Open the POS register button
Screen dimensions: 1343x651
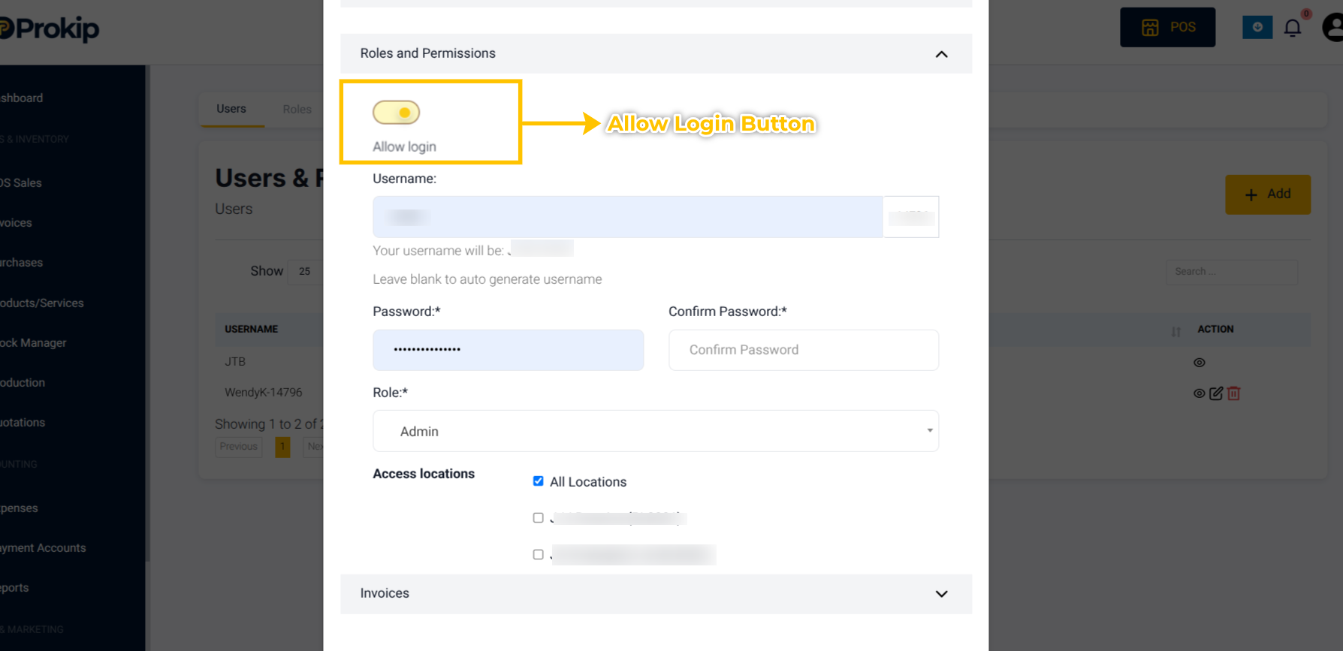pos(1167,27)
